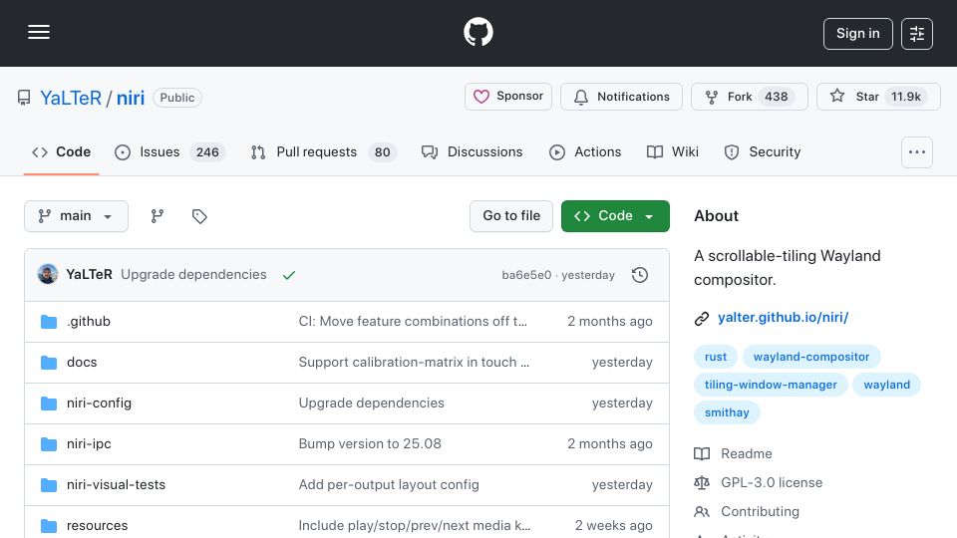The width and height of the screenshot is (957, 538).
Task: Open the Wiki tab
Action: [x=673, y=151]
